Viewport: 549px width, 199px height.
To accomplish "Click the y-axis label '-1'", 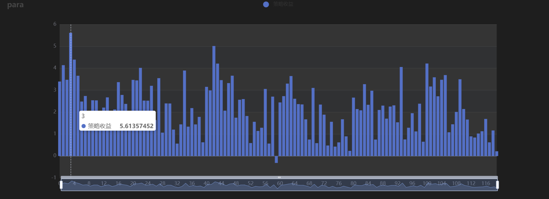I will 54,177.
